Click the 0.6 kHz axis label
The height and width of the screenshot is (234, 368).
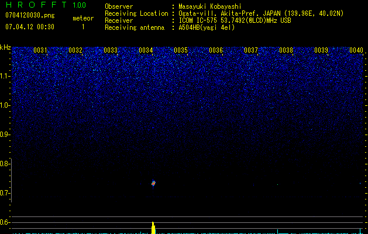click(x=5, y=222)
